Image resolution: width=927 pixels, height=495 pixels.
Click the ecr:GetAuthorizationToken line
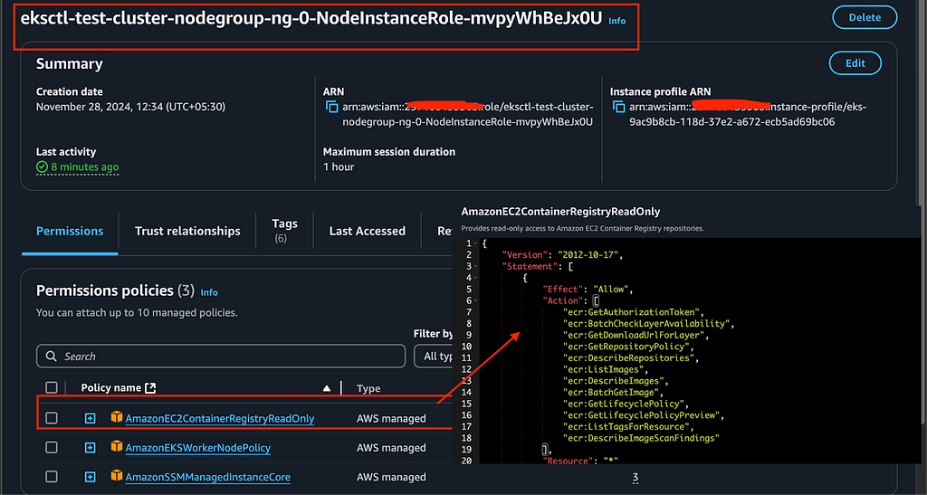633,312
